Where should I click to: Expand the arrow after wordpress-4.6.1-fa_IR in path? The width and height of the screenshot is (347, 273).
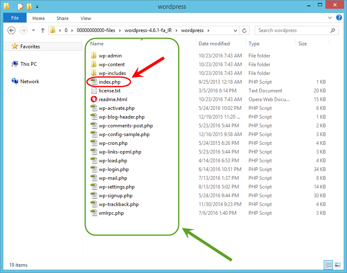point(177,30)
